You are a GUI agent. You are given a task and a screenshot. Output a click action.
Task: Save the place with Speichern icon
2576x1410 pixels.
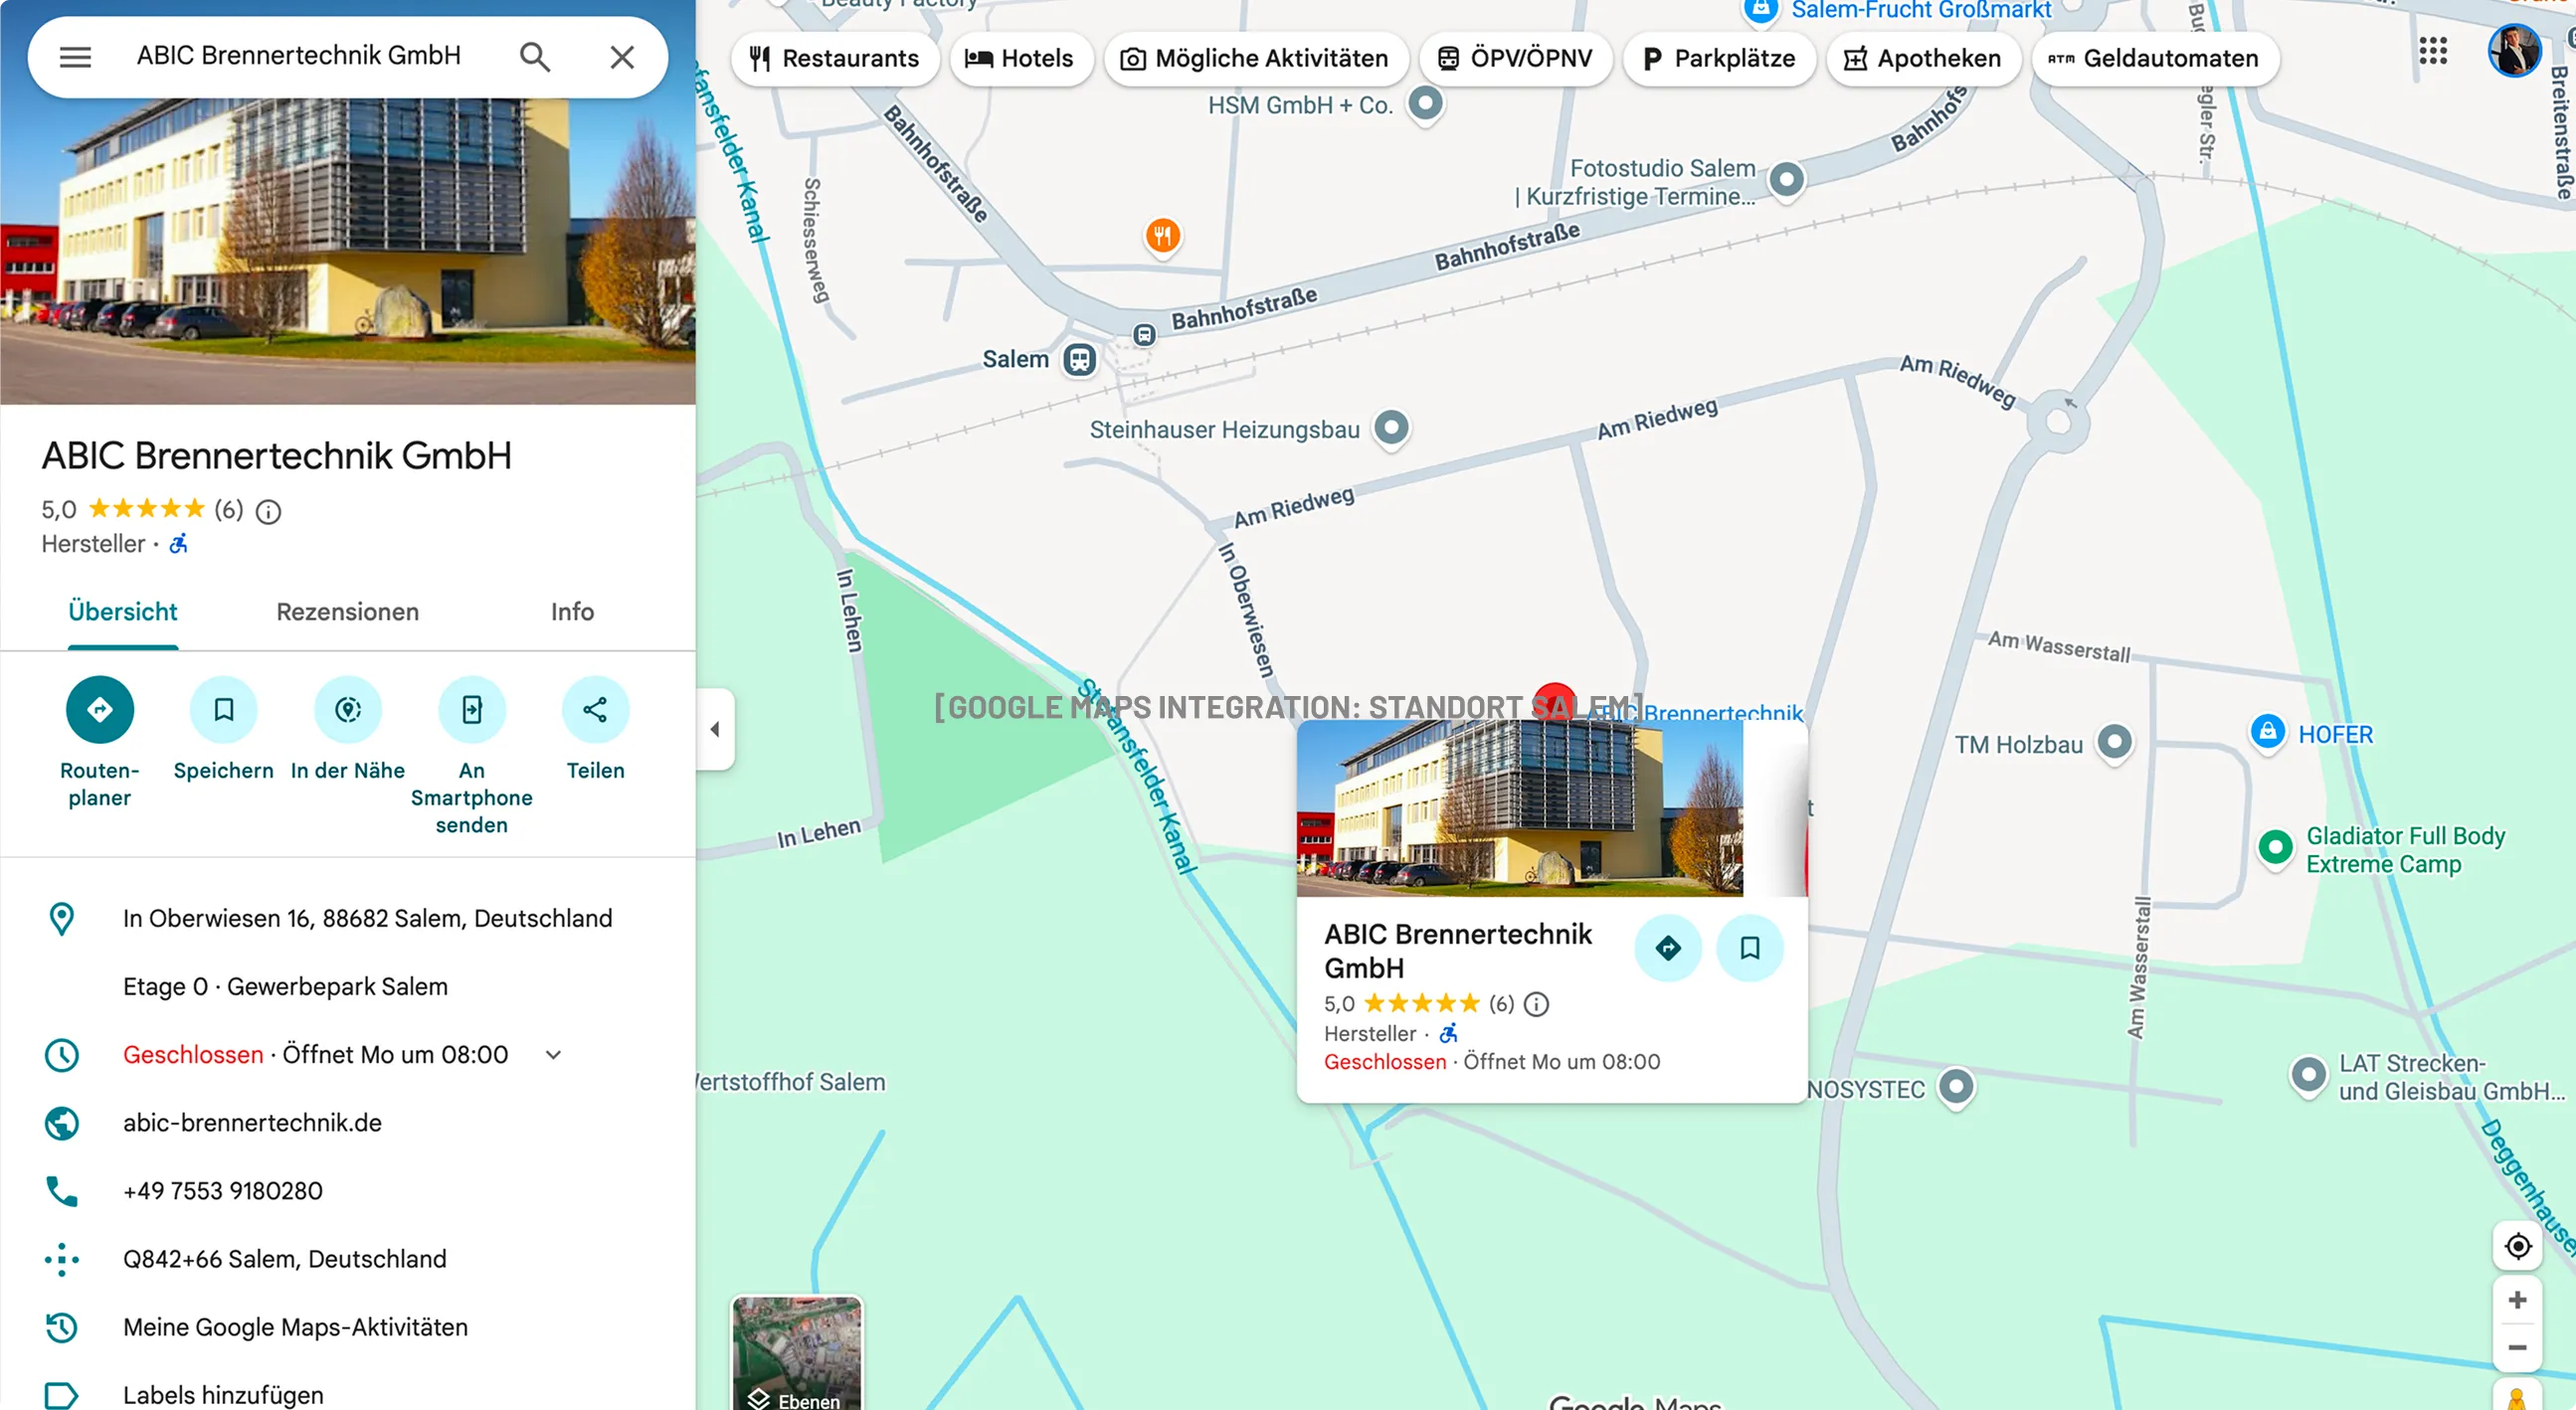[x=224, y=710]
